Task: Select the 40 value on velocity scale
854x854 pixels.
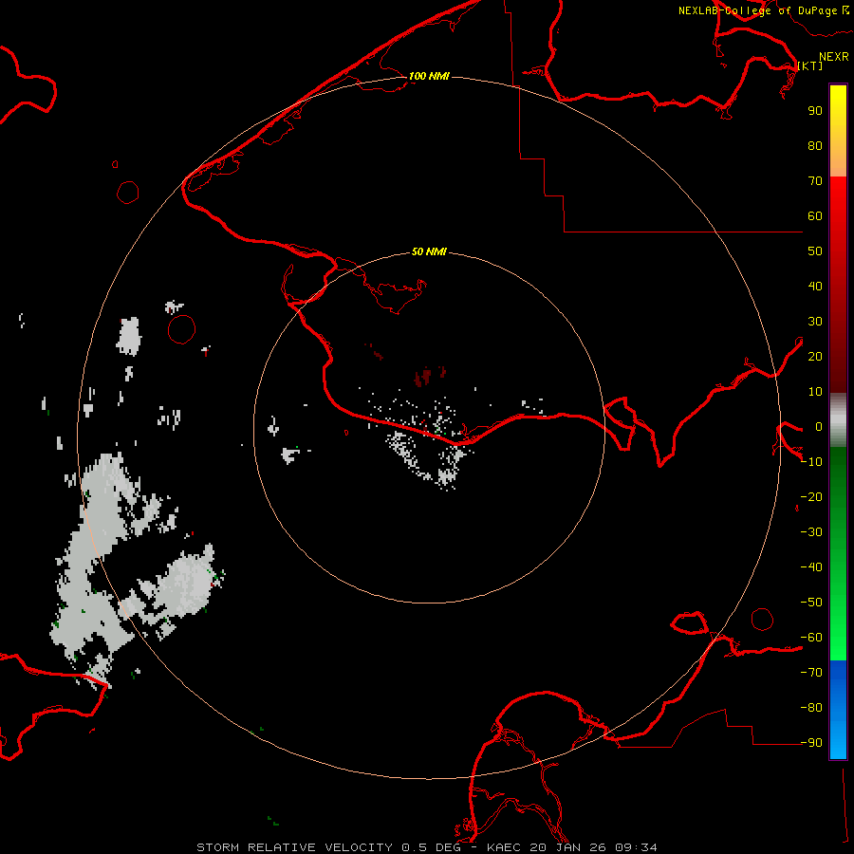Action: [x=815, y=286]
